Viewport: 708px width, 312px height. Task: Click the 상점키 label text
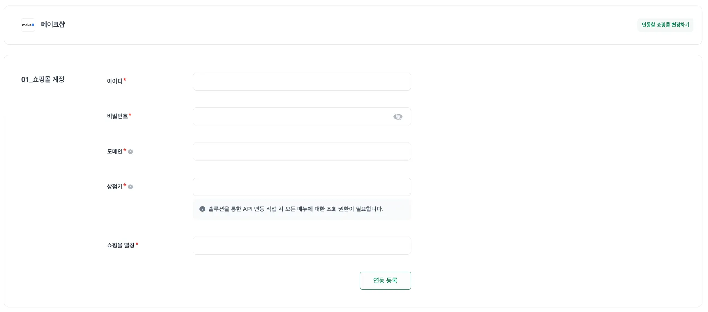coord(114,187)
